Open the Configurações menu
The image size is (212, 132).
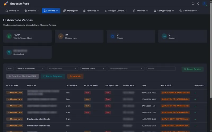click(164, 11)
